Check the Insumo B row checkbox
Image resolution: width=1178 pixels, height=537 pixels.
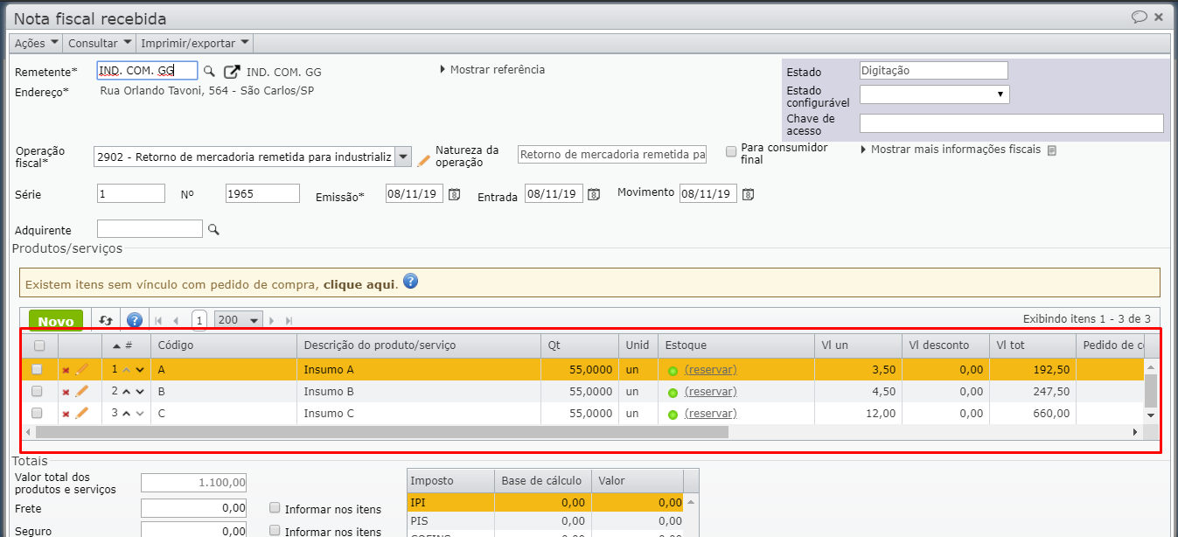click(37, 391)
